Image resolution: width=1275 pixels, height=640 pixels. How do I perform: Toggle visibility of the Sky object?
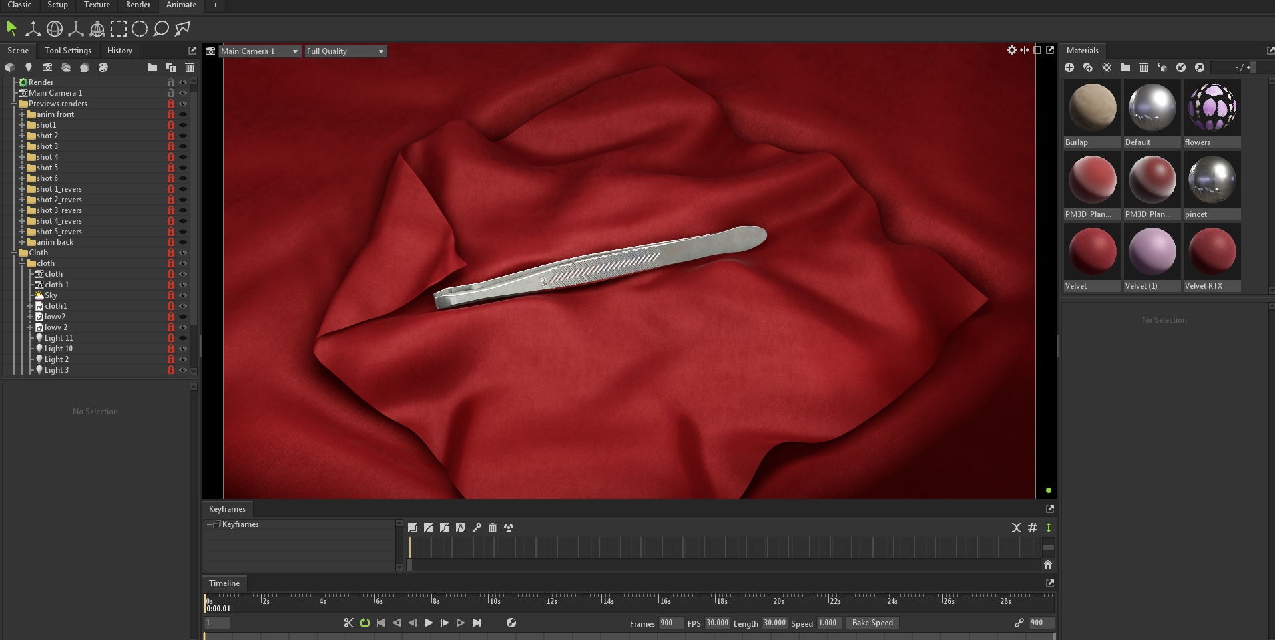[x=183, y=295]
